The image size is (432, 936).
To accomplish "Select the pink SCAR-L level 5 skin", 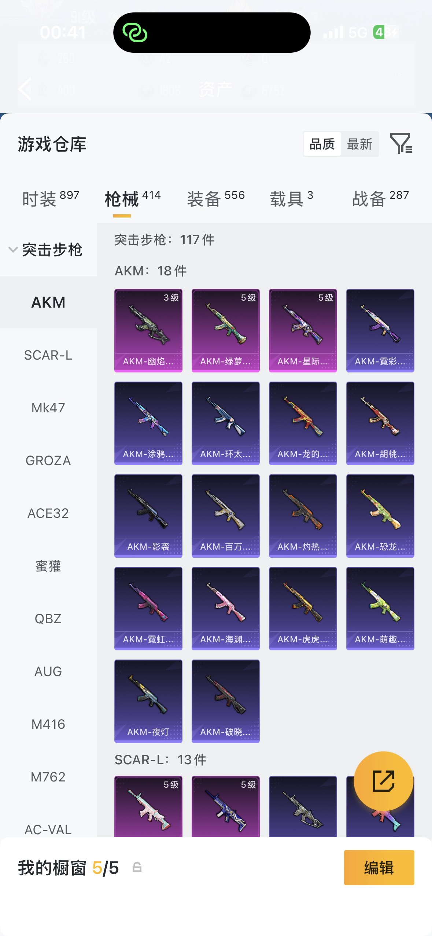I will 148,806.
